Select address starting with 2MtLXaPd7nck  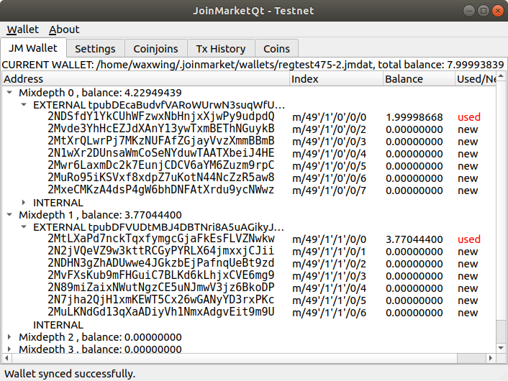click(x=161, y=239)
